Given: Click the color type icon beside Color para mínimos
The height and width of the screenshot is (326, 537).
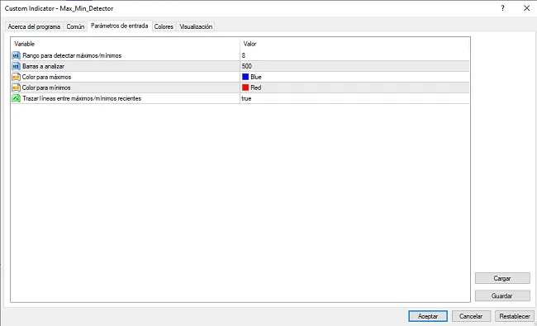Looking at the screenshot, I should click(x=16, y=87).
